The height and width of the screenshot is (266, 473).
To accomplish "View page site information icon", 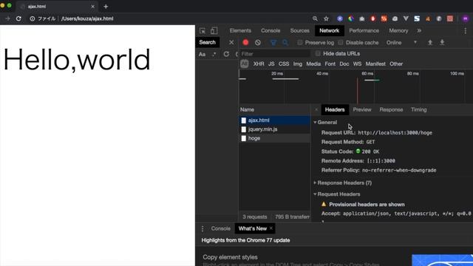I will click(33, 18).
